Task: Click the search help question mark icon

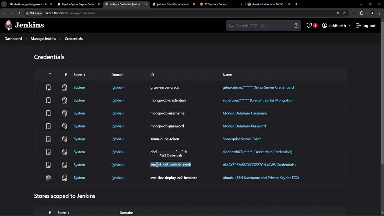Action: 296,25
